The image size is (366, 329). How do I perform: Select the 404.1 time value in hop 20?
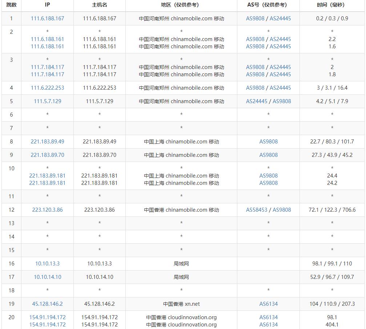click(332, 325)
